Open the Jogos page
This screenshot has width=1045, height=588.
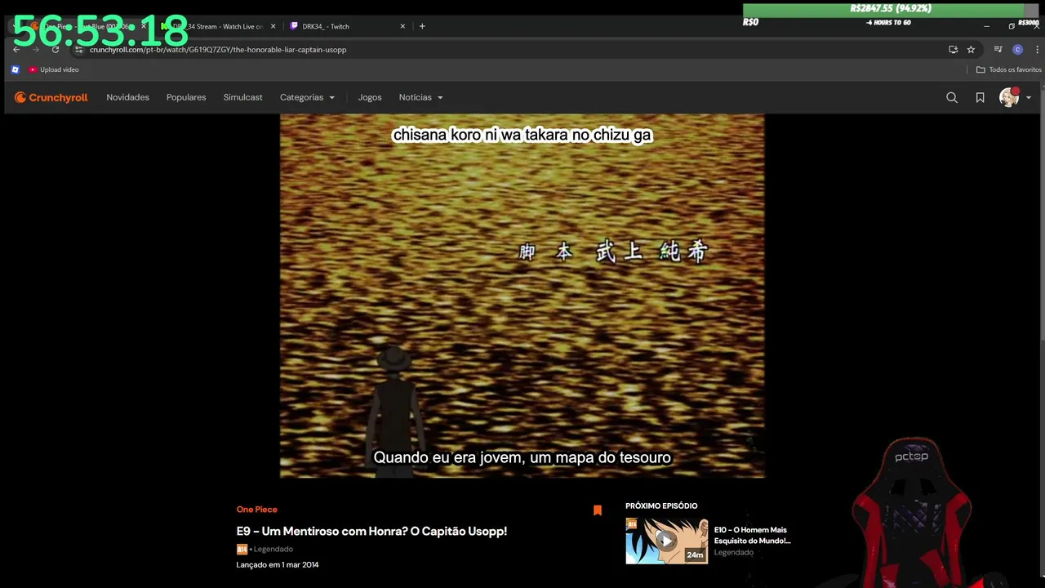point(370,97)
